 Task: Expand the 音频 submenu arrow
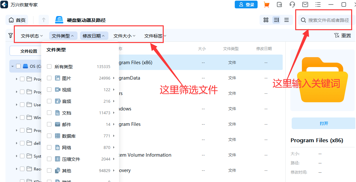[x=114, y=101]
